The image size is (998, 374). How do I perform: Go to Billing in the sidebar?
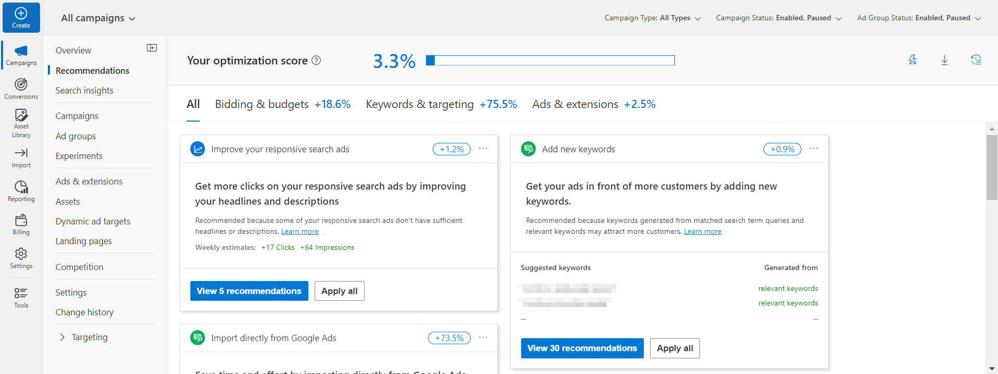(x=21, y=224)
